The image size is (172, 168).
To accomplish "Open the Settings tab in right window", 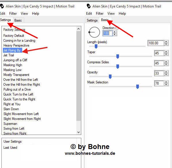I will coord(92,20).
